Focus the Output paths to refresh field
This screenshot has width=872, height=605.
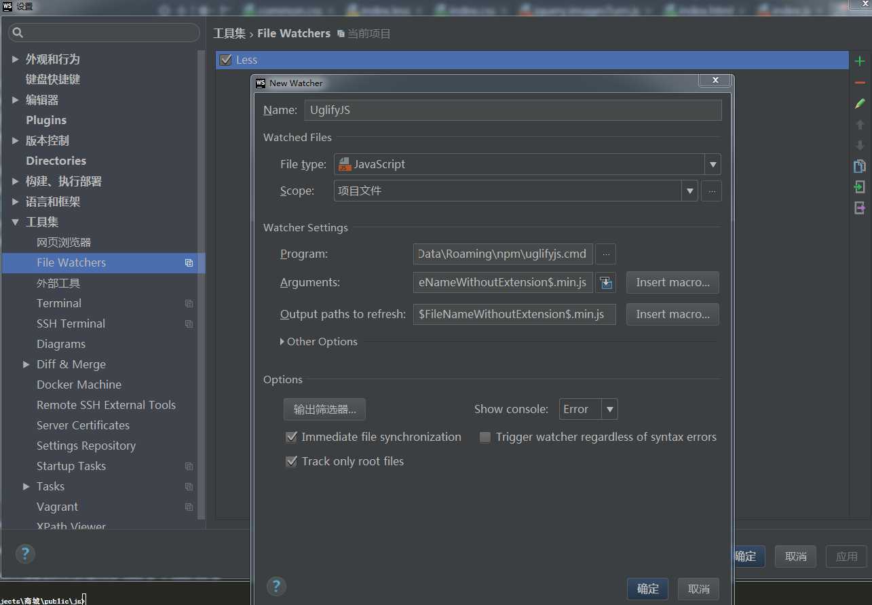(514, 315)
